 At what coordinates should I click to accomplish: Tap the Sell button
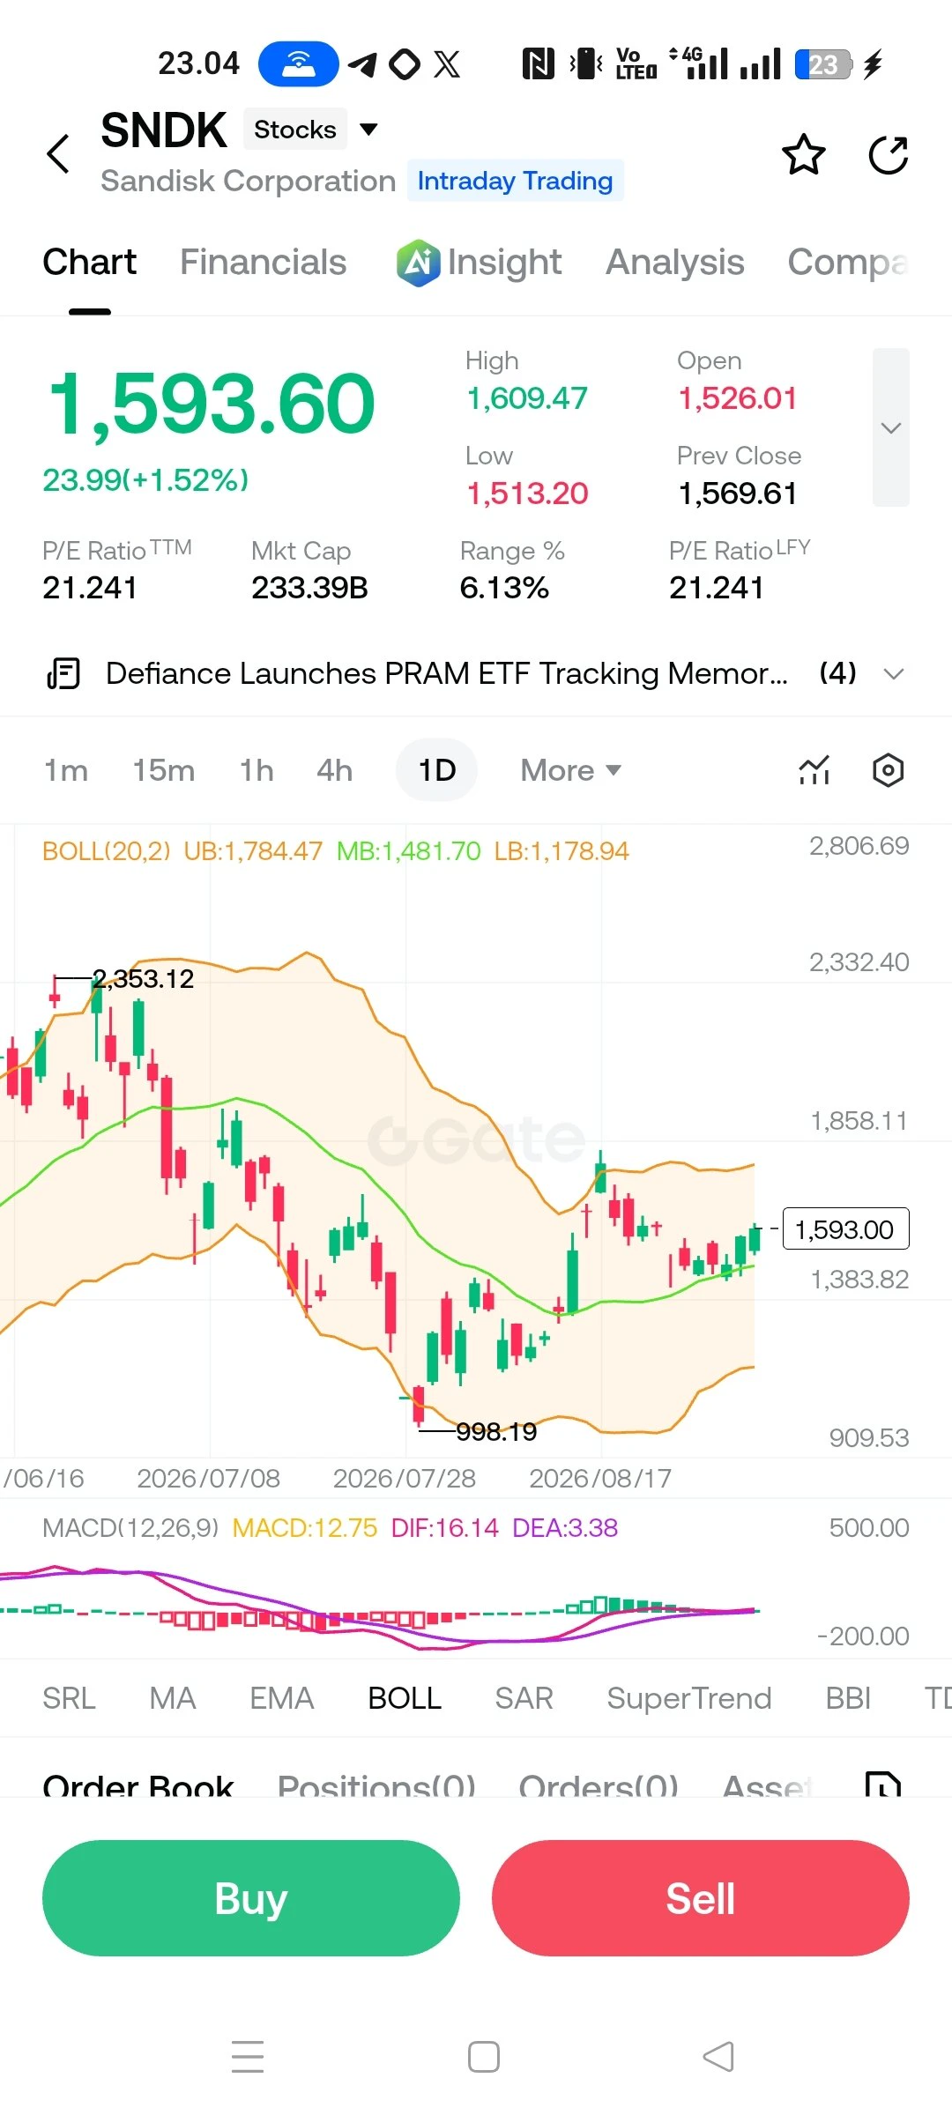[x=701, y=1898]
